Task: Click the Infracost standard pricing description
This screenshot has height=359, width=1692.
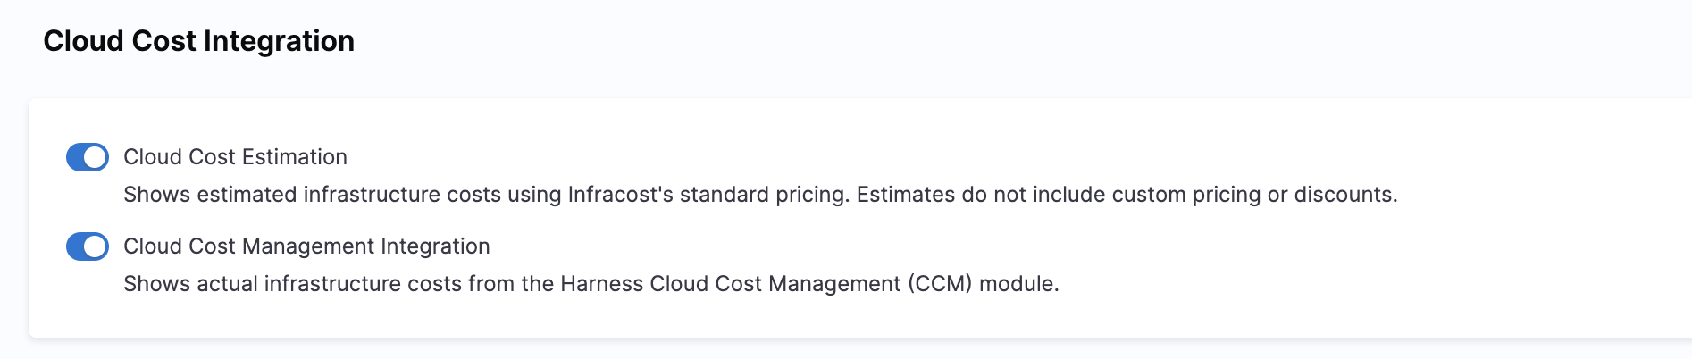Action: click(x=760, y=195)
